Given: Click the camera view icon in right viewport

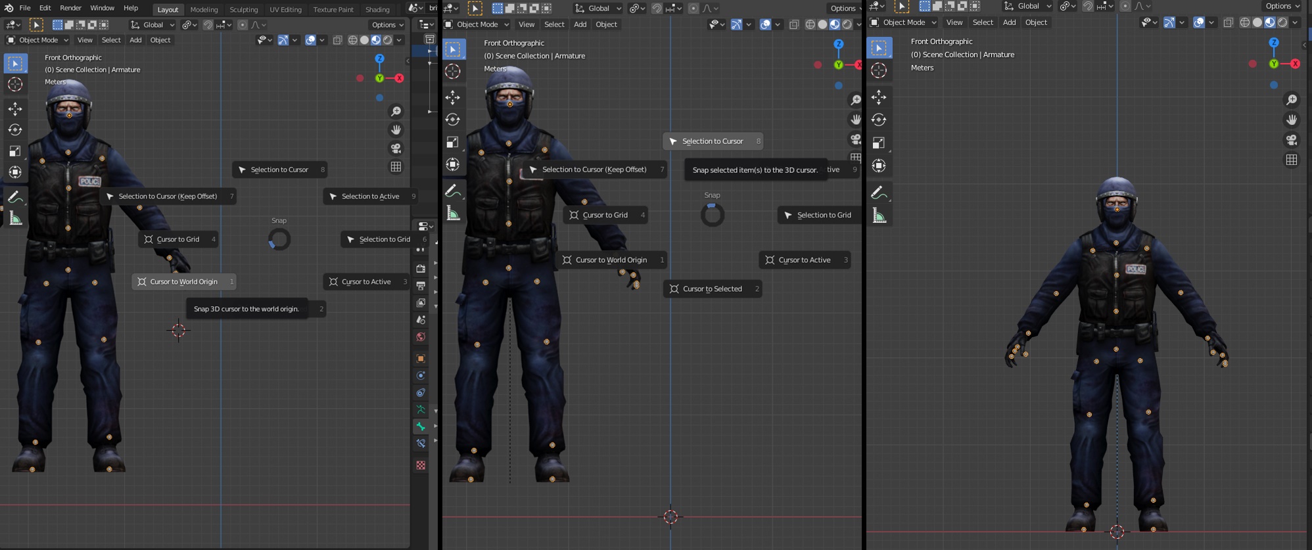Looking at the screenshot, I should pos(1292,140).
